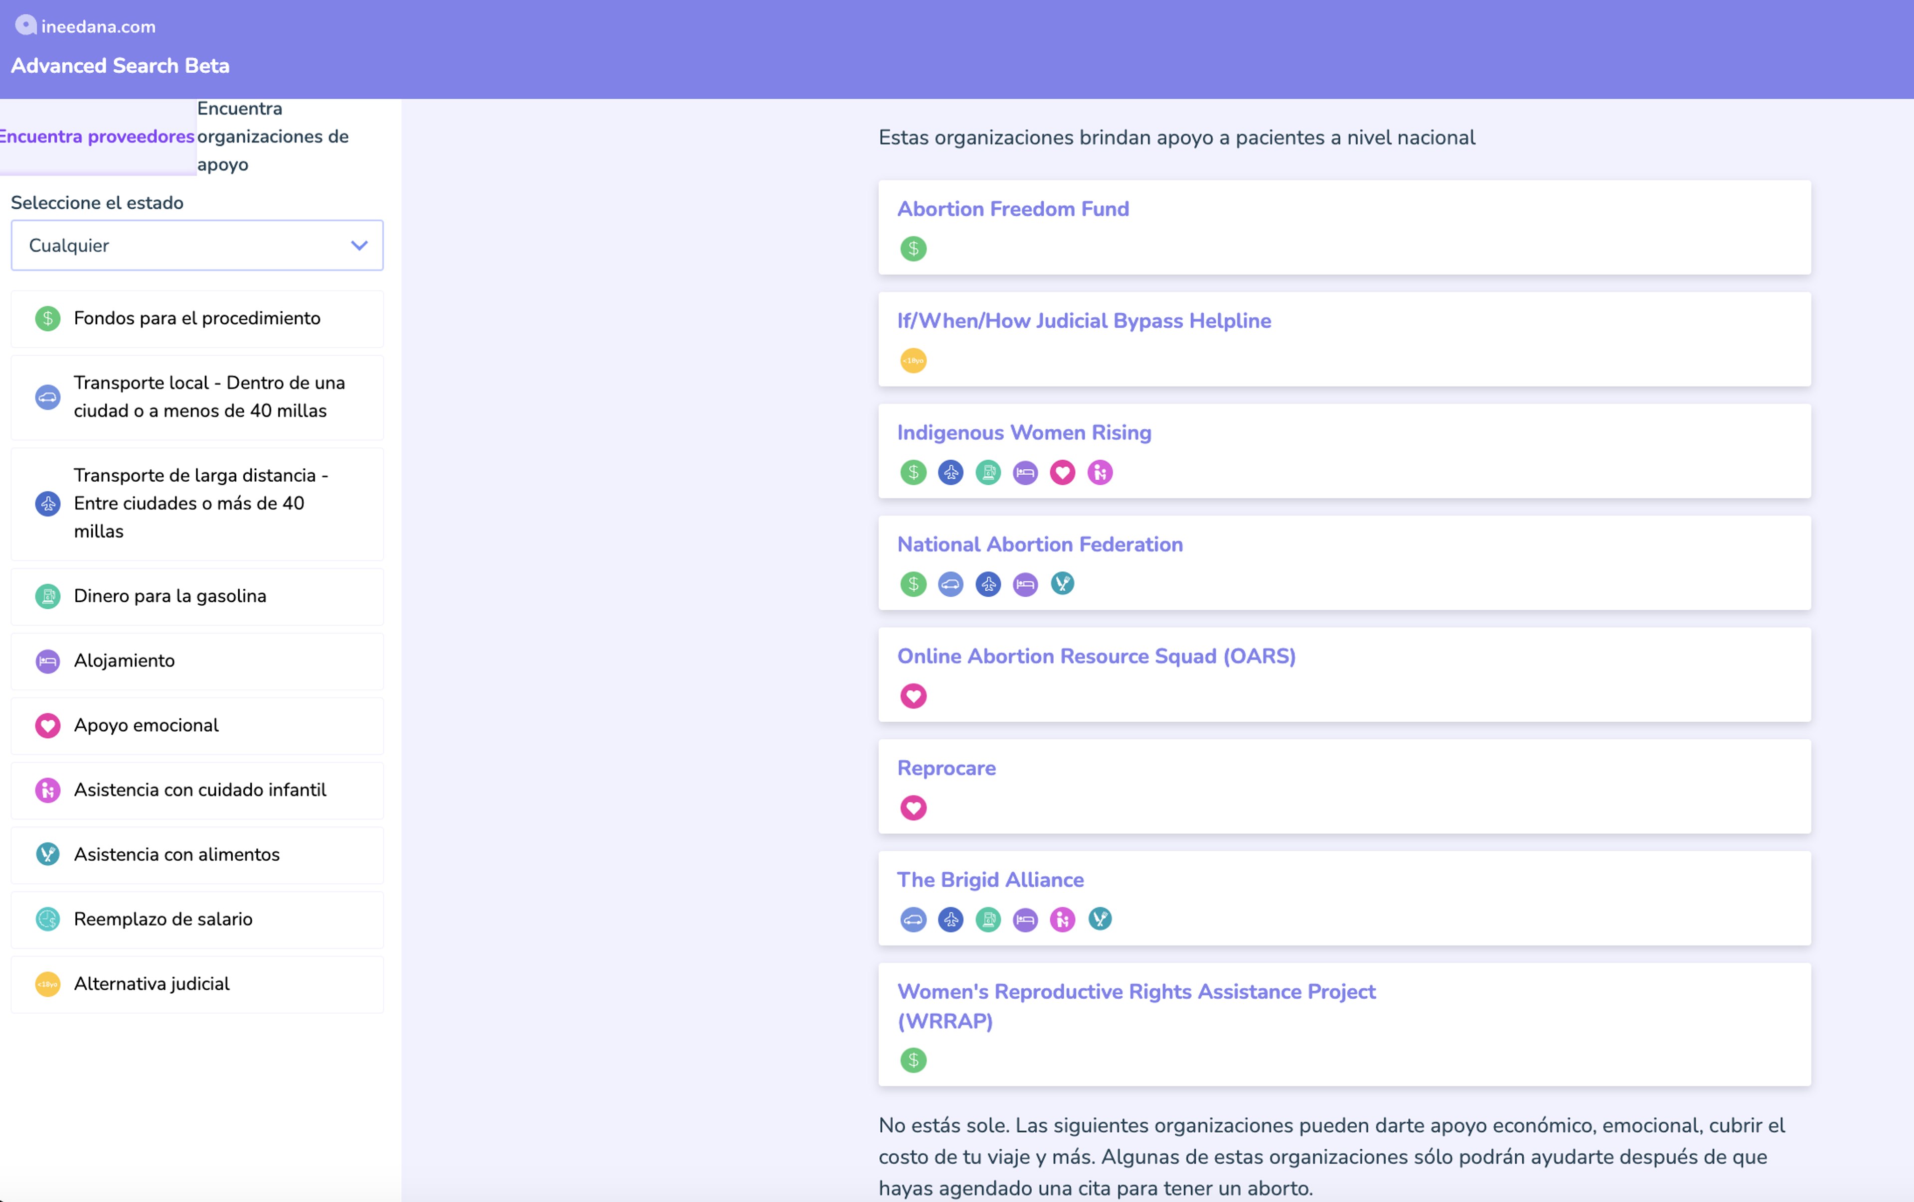The width and height of the screenshot is (1914, 1202).
Task: Click the airplane icon in Indigenous Women Rising card
Action: (x=951, y=473)
